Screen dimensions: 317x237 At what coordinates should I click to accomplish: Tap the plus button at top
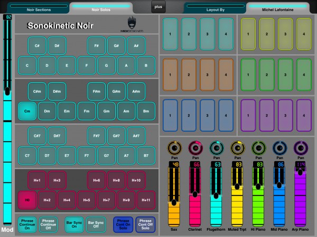(x=158, y=7)
